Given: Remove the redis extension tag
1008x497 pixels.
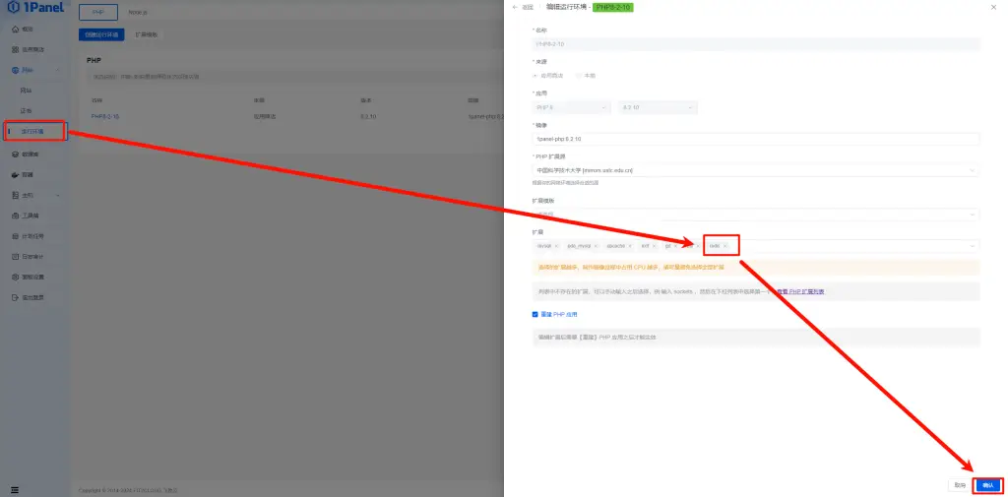Looking at the screenshot, I should pos(725,246).
